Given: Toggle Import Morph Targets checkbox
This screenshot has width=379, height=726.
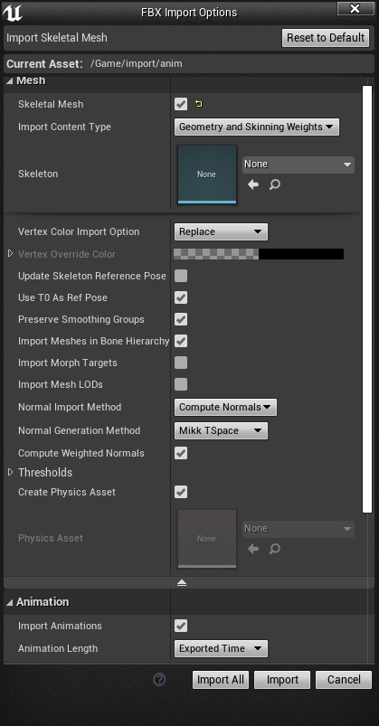Looking at the screenshot, I should pos(181,363).
